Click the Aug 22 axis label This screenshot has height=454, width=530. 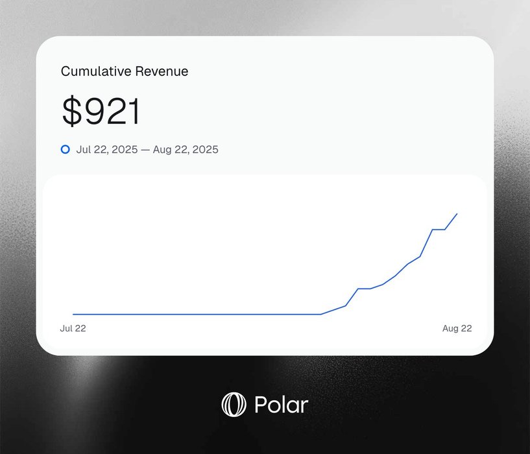[x=457, y=328]
